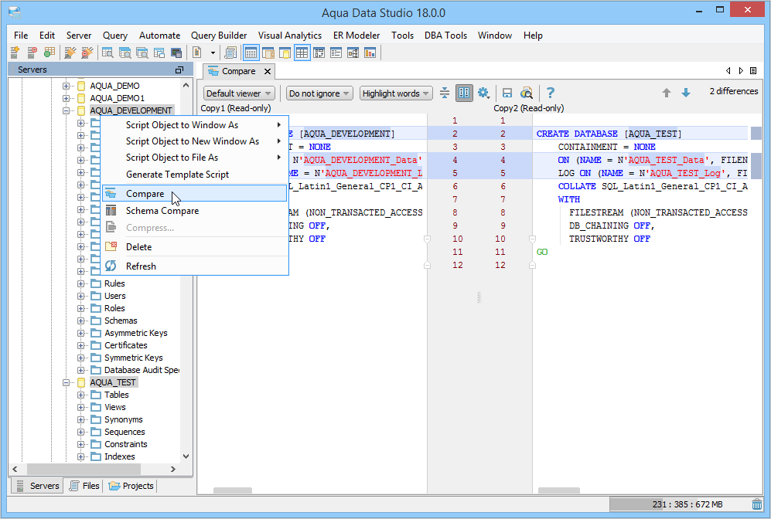
Task: Toggle the synchronized scrolling button
Action: pos(464,93)
